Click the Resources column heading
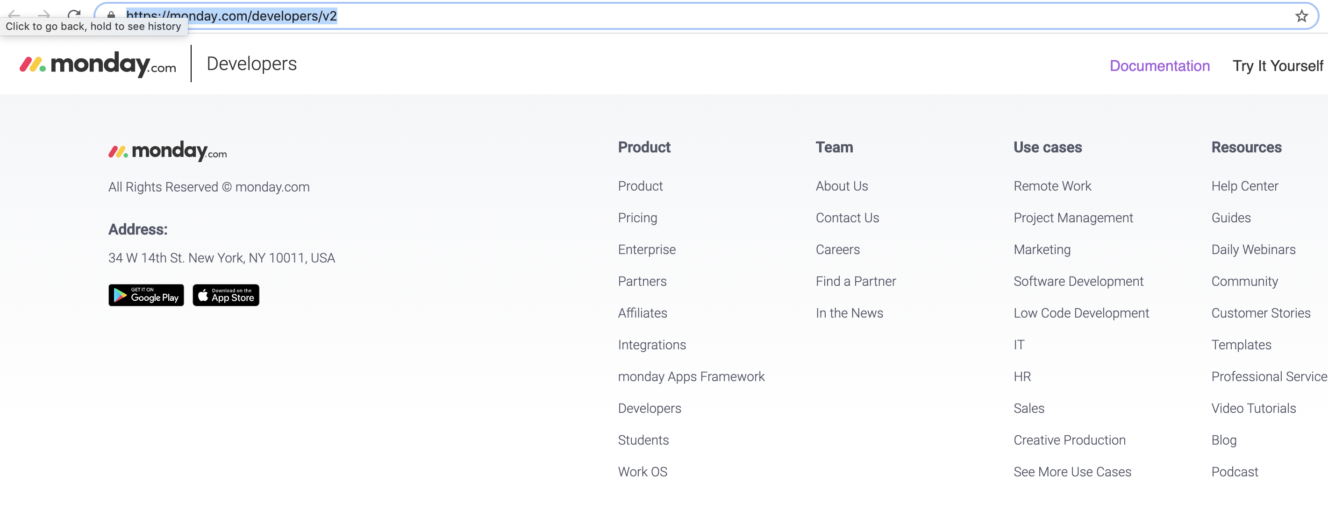 (x=1246, y=147)
